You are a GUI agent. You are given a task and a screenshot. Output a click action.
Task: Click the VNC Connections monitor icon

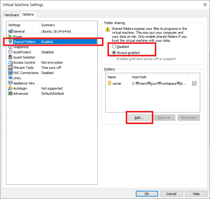(x=10, y=73)
